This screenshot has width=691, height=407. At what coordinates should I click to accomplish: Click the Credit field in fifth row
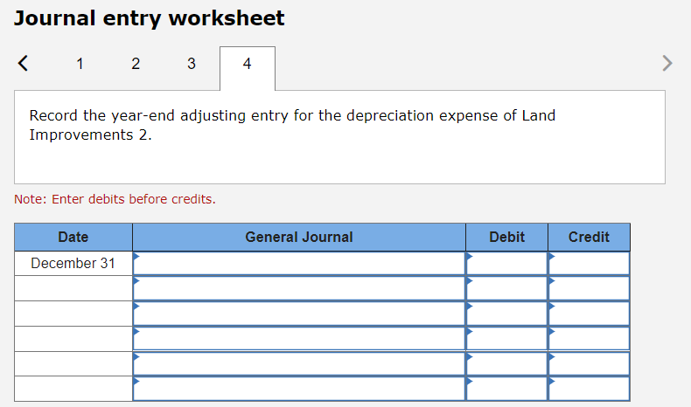pos(590,363)
